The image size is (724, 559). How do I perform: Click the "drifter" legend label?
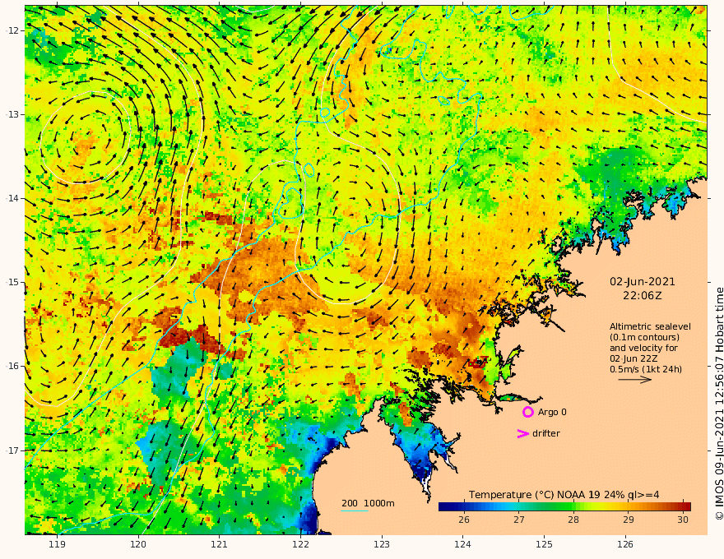pyautogui.click(x=546, y=433)
